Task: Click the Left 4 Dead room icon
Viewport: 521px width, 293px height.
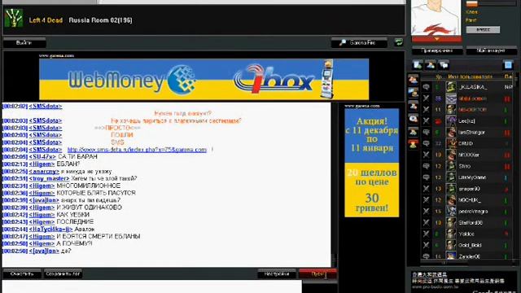Action: [x=14, y=18]
